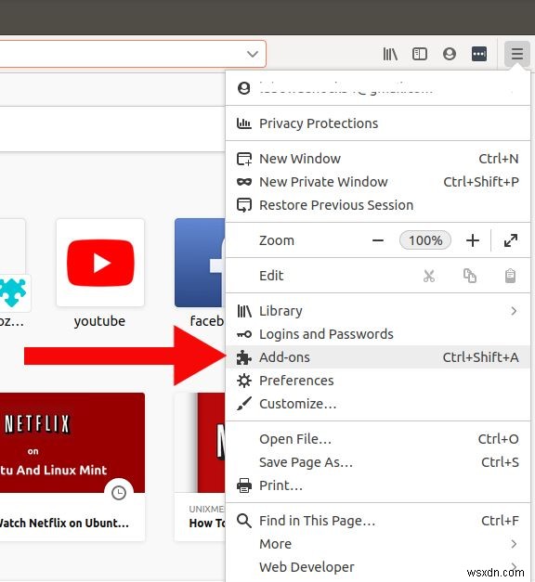Open the youtube top site tile
The image size is (535, 582).
coord(100,263)
